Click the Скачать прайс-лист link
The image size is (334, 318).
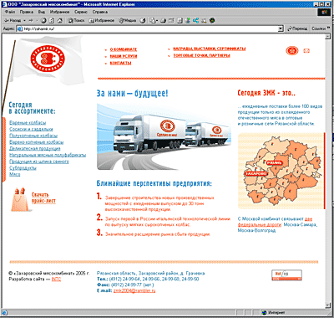click(x=43, y=197)
